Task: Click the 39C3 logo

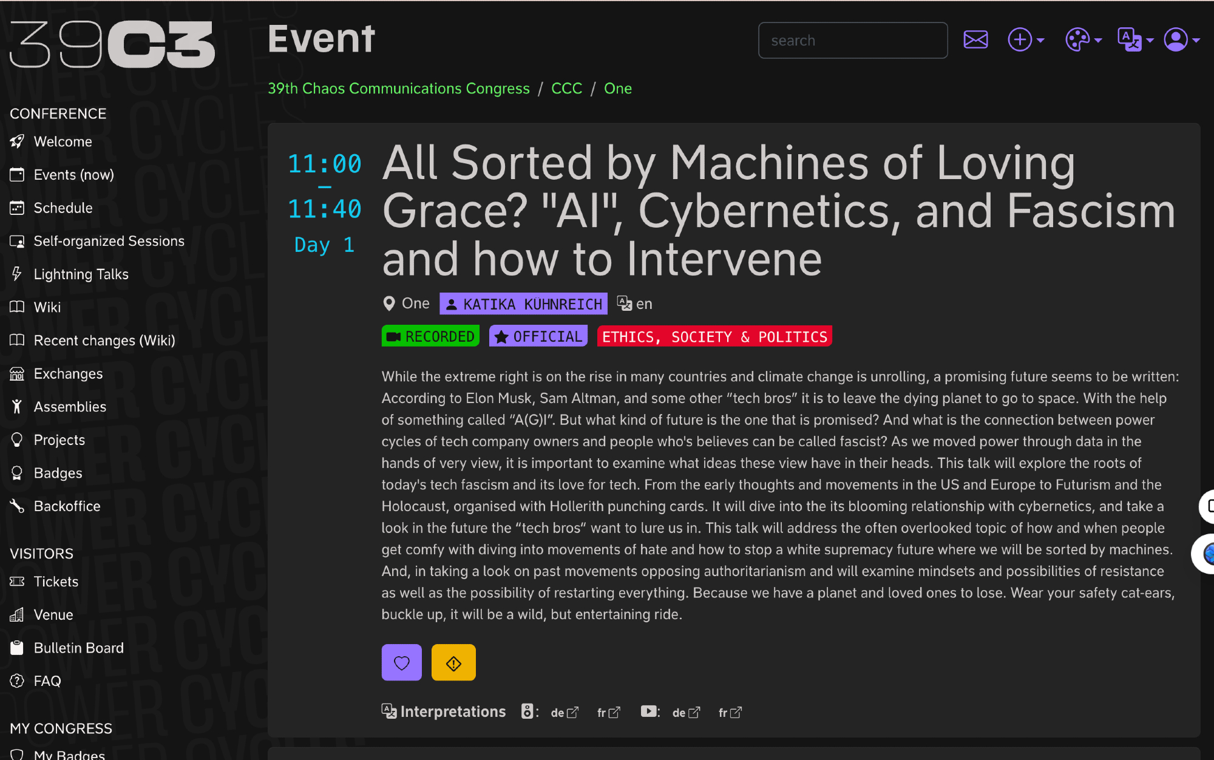Action: 112,44
